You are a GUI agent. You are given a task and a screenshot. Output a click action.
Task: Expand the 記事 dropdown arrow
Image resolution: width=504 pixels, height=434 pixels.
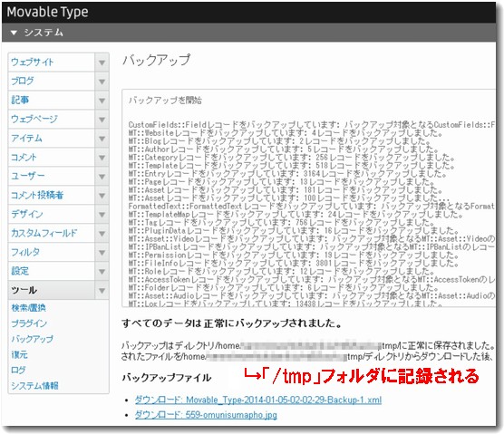(102, 101)
